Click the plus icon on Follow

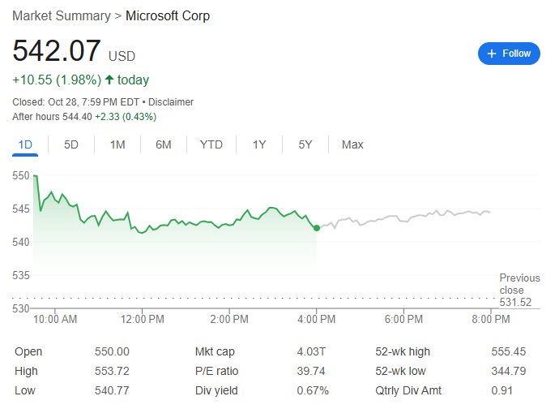pos(491,54)
